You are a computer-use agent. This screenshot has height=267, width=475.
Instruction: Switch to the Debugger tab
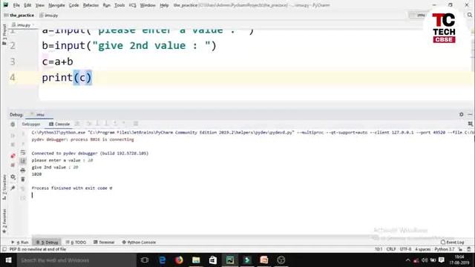(31, 124)
